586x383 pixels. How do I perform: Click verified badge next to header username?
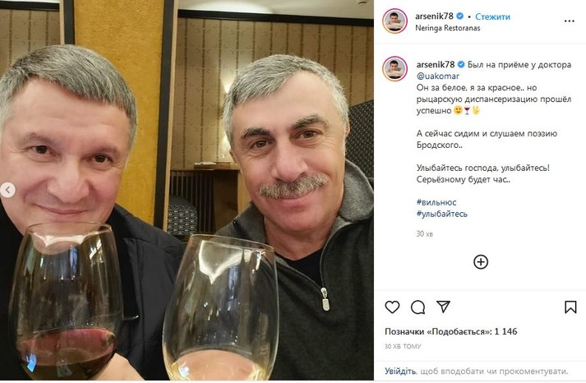(x=460, y=16)
